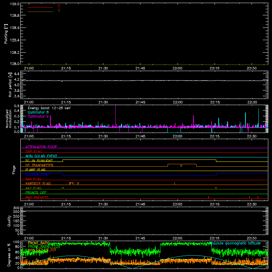Click the 4.2 tick on Roll period axis

(17, 80)
